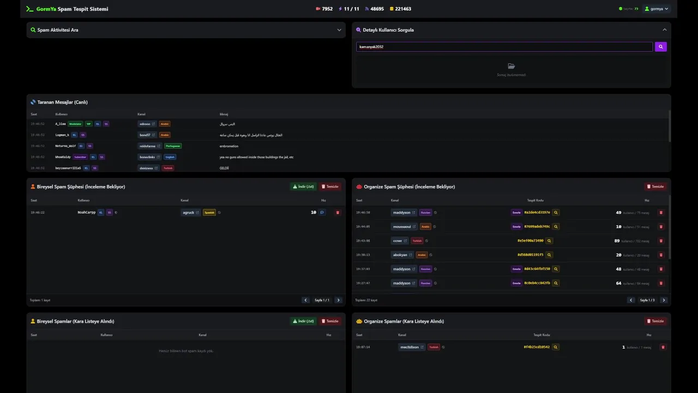Go to previous page in Organize Spam Şüphesi

tap(631, 300)
